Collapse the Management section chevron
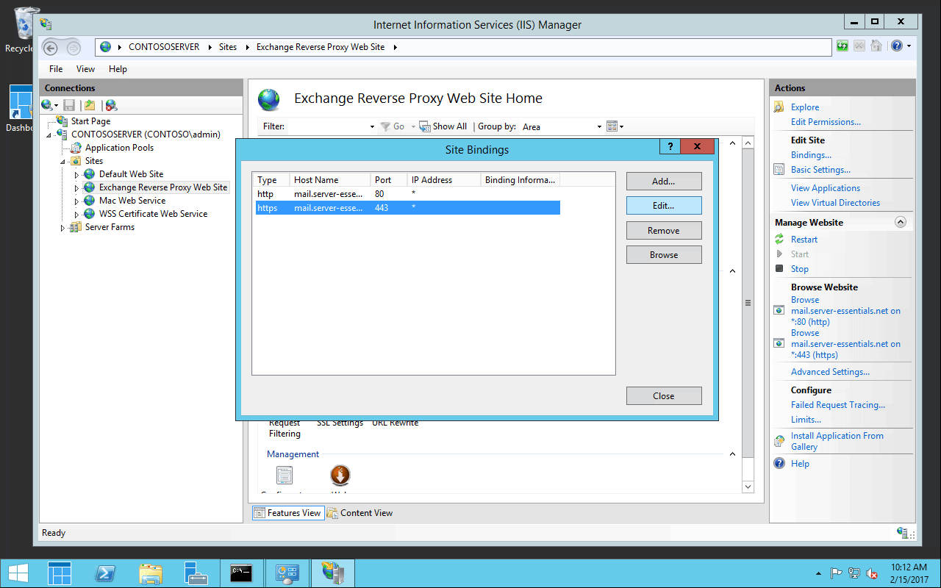This screenshot has width=941, height=588. (732, 454)
